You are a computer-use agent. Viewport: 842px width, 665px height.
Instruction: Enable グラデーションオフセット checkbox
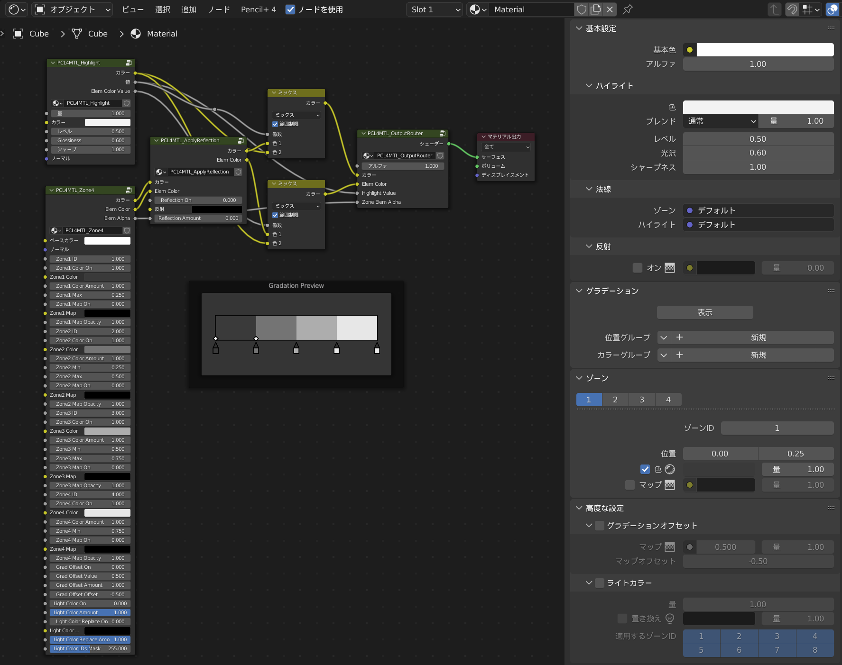[600, 525]
